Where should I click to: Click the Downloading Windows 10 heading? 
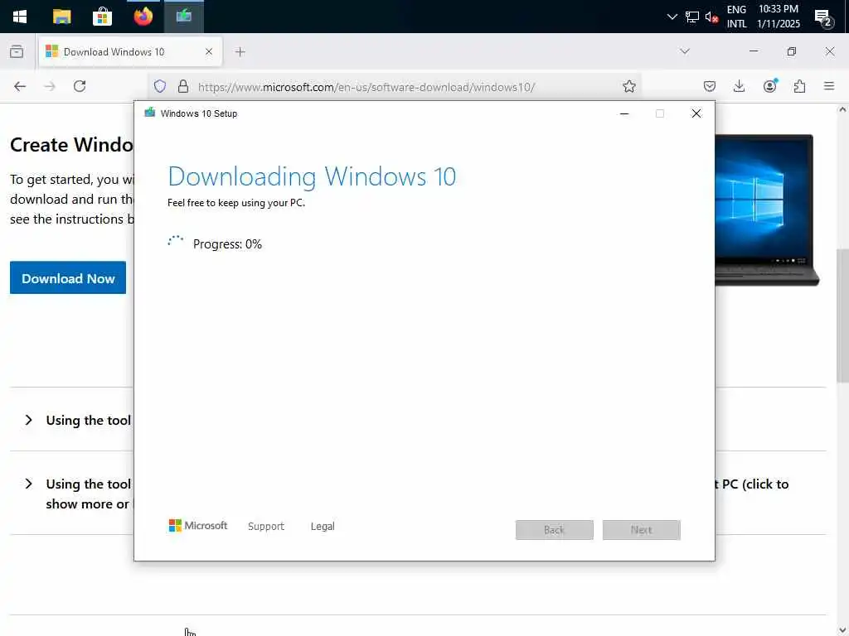pos(312,177)
